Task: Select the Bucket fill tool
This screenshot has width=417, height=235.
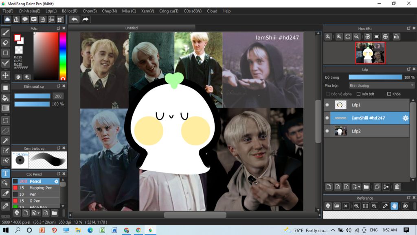Action: click(6, 98)
